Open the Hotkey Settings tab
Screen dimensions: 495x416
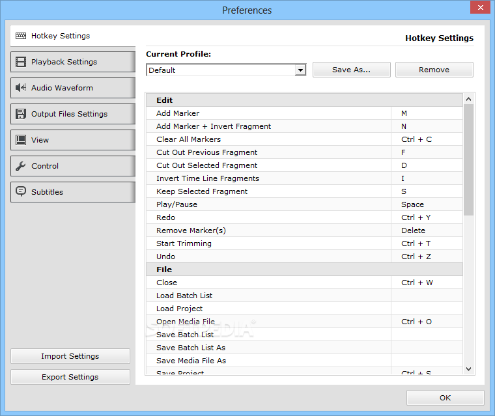coord(73,36)
